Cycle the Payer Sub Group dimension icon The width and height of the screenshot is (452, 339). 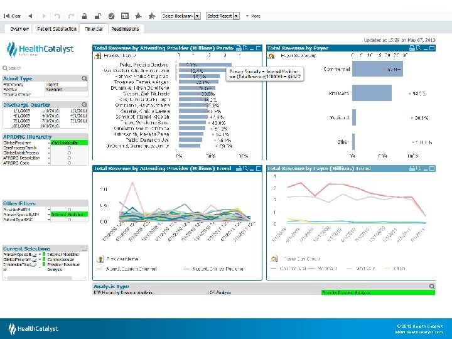pyautogui.click(x=271, y=56)
